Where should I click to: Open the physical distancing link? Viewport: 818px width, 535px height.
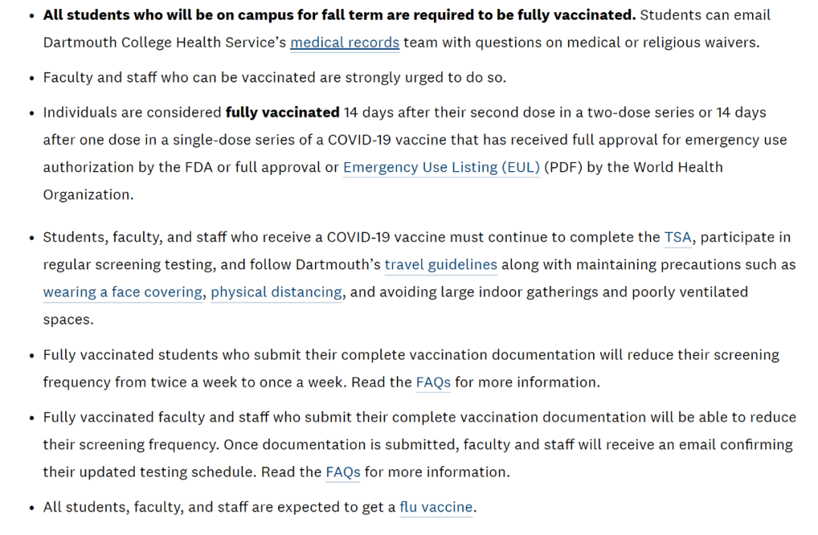276,292
